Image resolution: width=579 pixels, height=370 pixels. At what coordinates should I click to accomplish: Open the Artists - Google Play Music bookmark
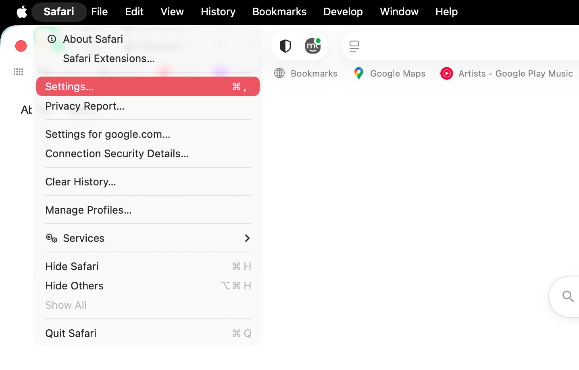tap(515, 73)
